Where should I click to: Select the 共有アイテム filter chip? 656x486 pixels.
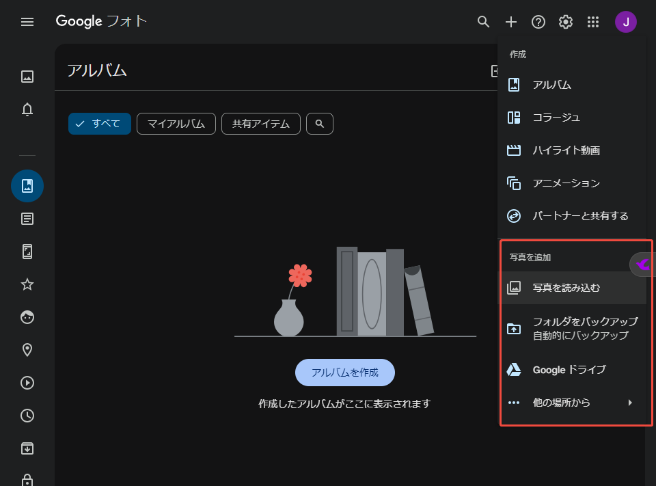pyautogui.click(x=260, y=124)
